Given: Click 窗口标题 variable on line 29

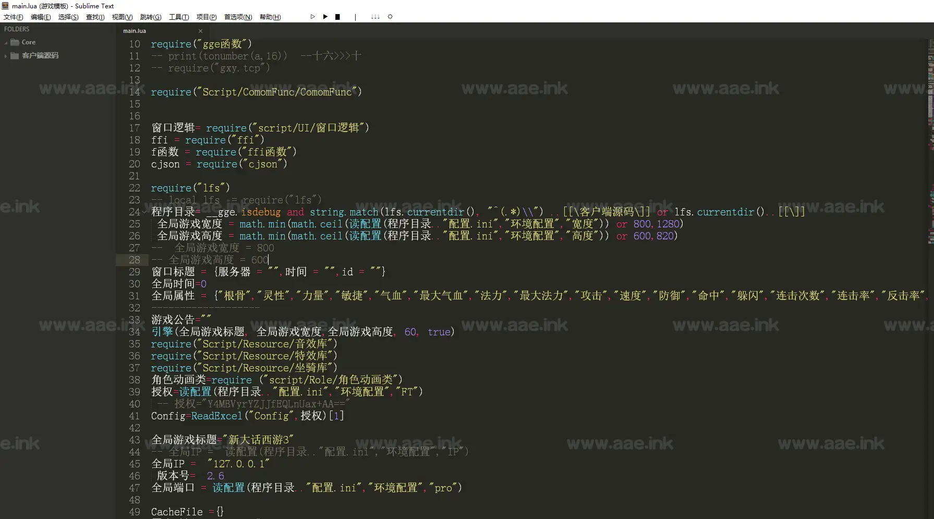Looking at the screenshot, I should point(173,272).
